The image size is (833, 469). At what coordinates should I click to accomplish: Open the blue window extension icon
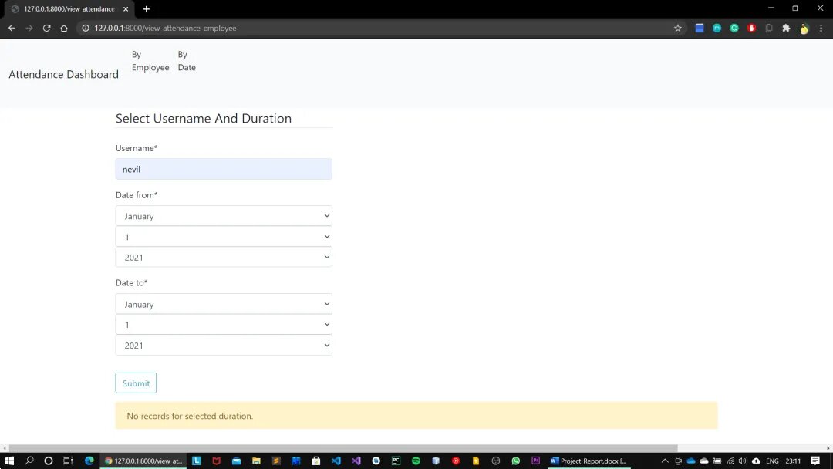tap(700, 28)
